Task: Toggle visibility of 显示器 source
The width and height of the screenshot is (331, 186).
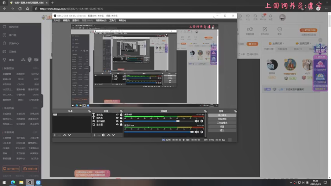Action: coord(117,124)
